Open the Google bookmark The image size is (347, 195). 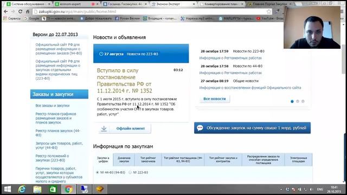coord(31,18)
